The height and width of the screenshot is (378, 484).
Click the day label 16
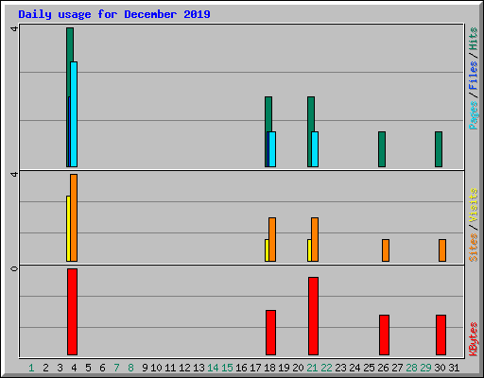pos(241,368)
